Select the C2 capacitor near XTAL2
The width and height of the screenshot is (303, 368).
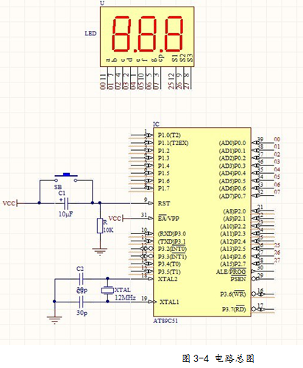[x=82, y=279]
